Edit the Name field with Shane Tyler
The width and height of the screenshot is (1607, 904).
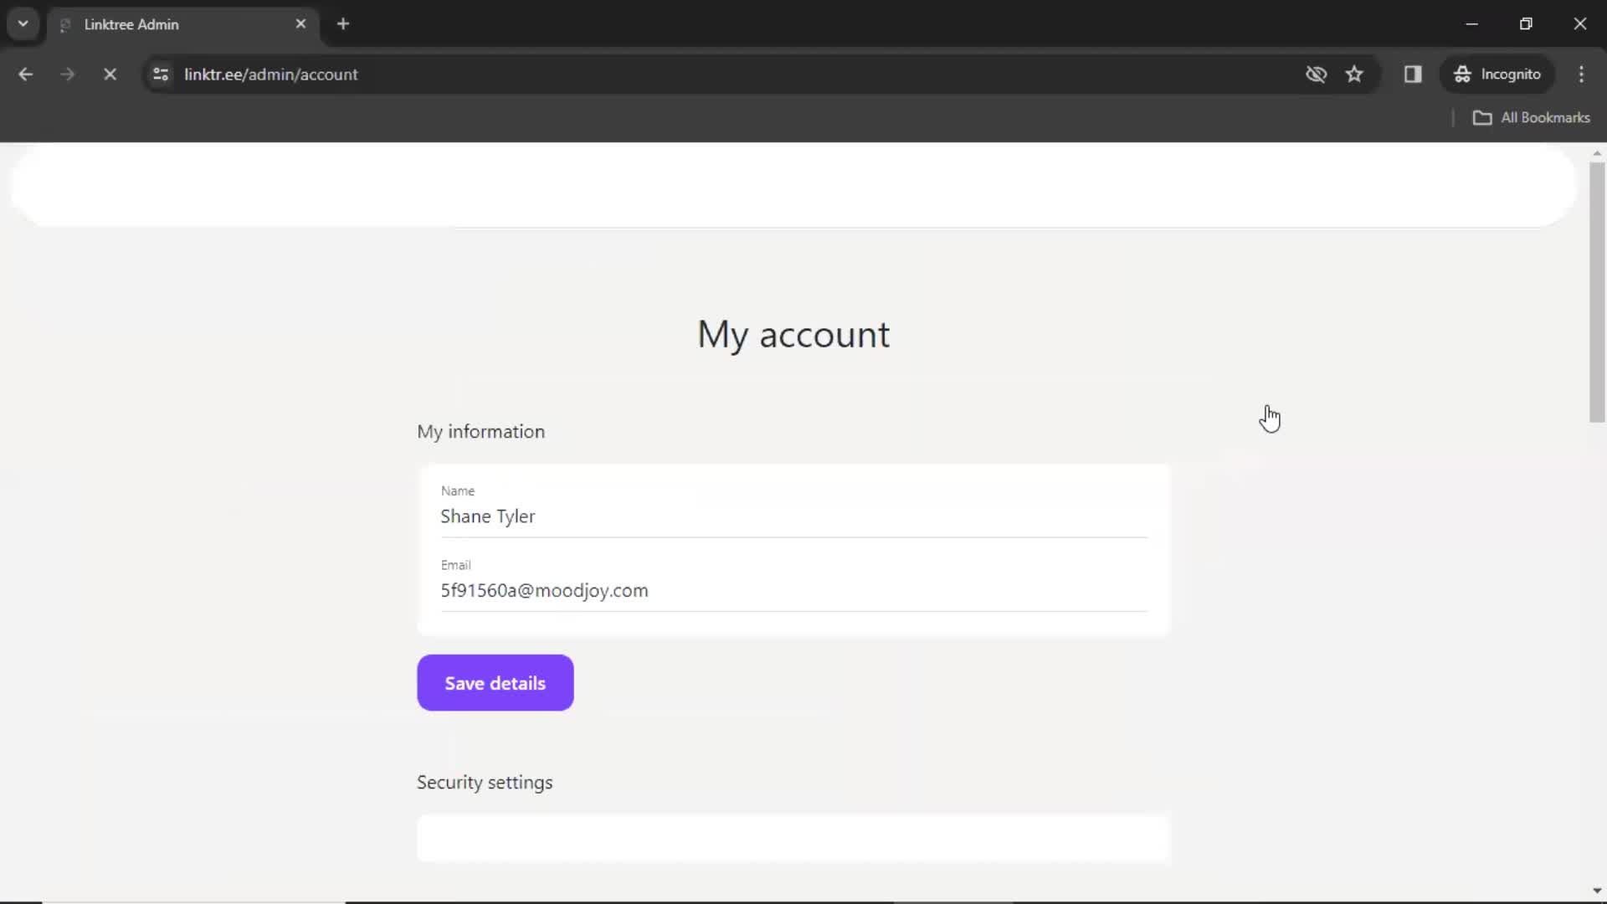793,516
